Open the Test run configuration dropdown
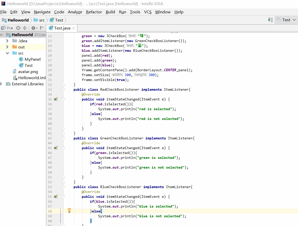 (286, 20)
